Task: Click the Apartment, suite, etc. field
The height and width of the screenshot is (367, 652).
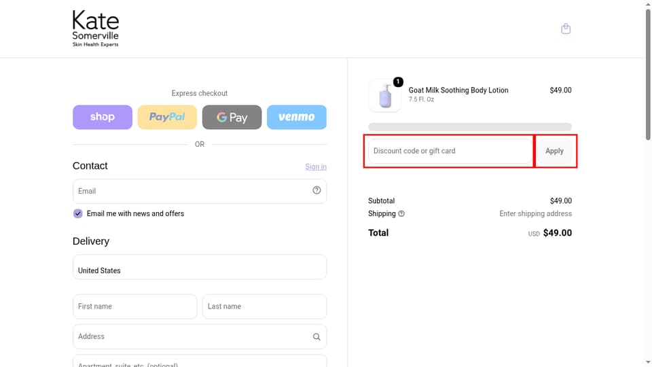Action: (x=200, y=361)
